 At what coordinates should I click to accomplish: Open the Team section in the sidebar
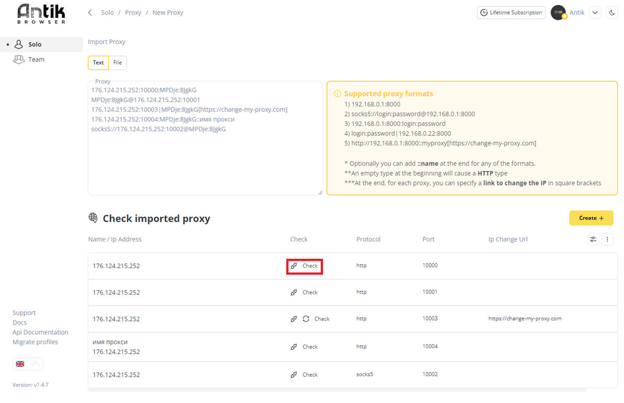[36, 59]
